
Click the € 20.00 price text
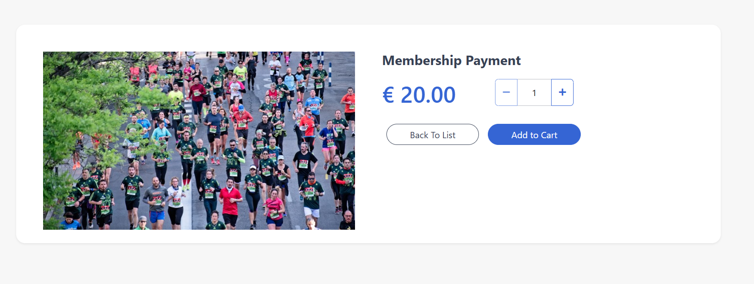point(419,95)
